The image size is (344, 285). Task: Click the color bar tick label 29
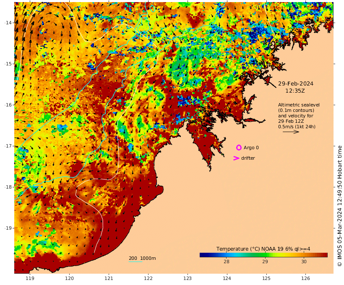(265, 262)
